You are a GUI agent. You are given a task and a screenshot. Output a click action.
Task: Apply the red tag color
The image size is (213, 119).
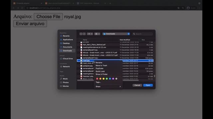(x=97, y=79)
